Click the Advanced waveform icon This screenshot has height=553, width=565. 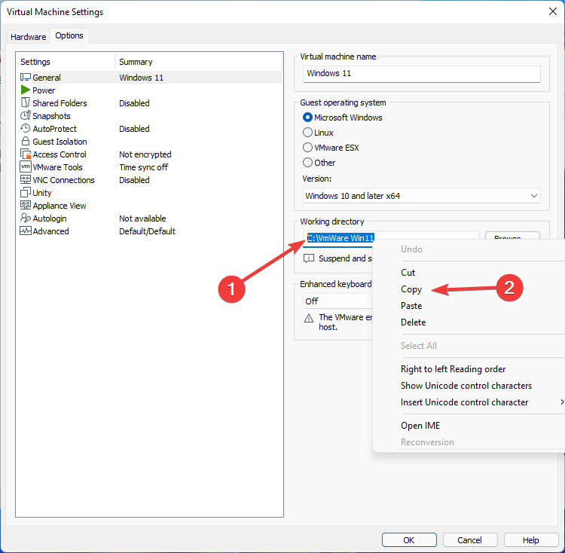[x=25, y=231]
